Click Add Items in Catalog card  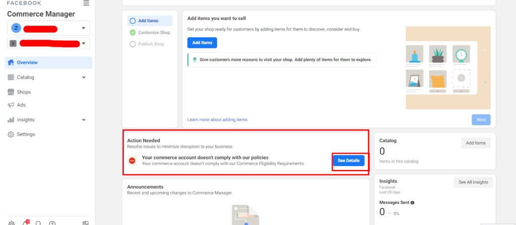476,143
